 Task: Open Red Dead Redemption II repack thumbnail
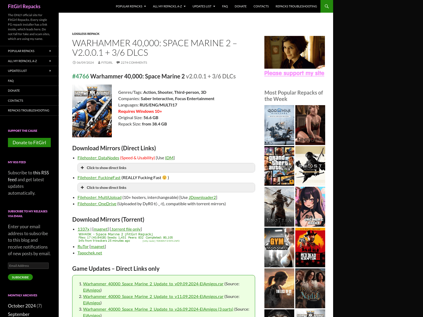(310, 248)
